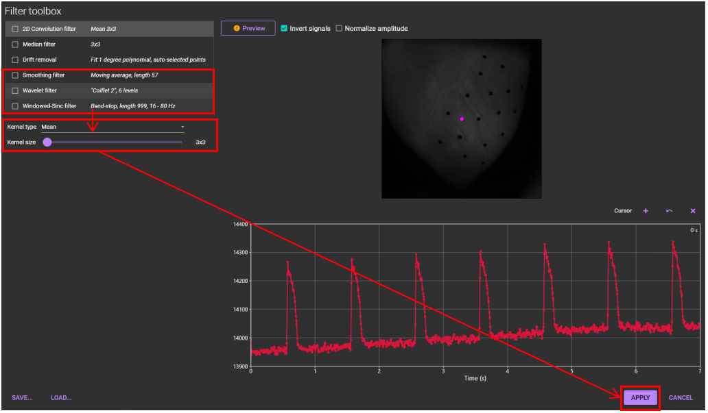Click the Kernel size slider handle
The width and height of the screenshot is (708, 413).
click(47, 142)
